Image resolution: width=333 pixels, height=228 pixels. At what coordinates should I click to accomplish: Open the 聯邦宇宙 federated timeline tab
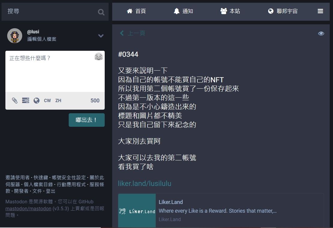click(x=283, y=11)
